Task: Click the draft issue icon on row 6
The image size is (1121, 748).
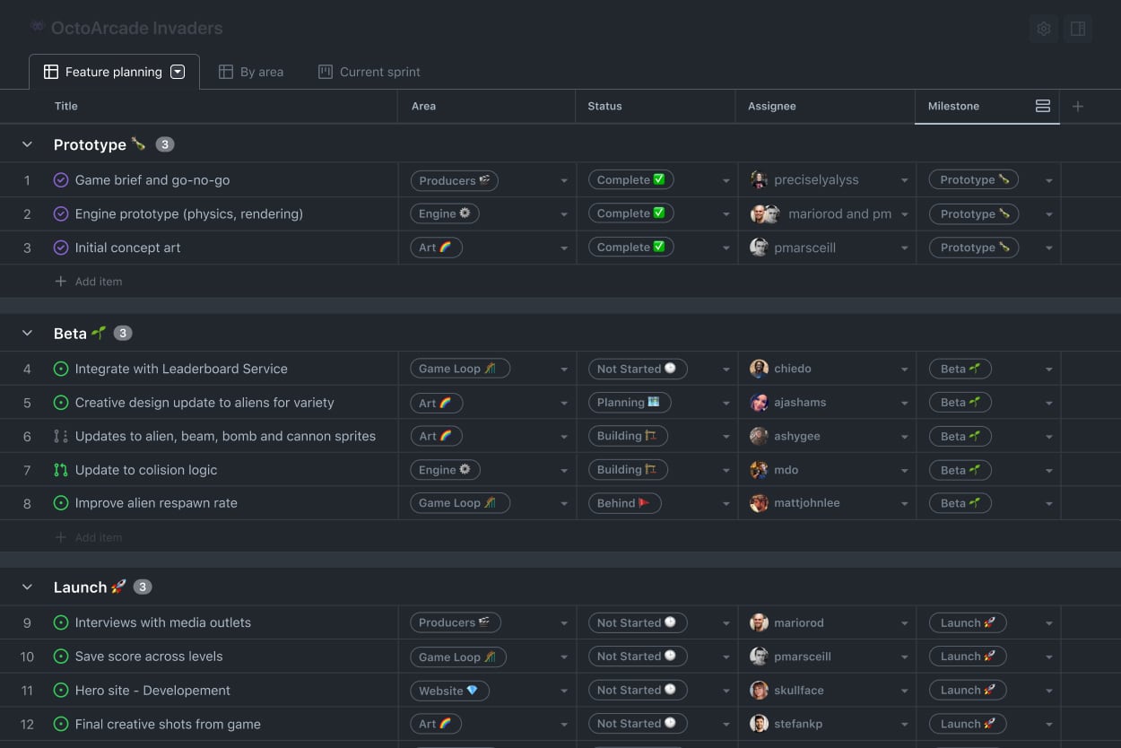Action: pyautogui.click(x=61, y=437)
